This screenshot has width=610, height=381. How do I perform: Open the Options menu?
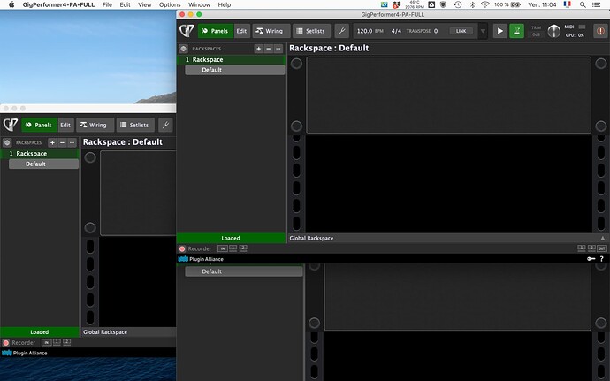point(170,4)
